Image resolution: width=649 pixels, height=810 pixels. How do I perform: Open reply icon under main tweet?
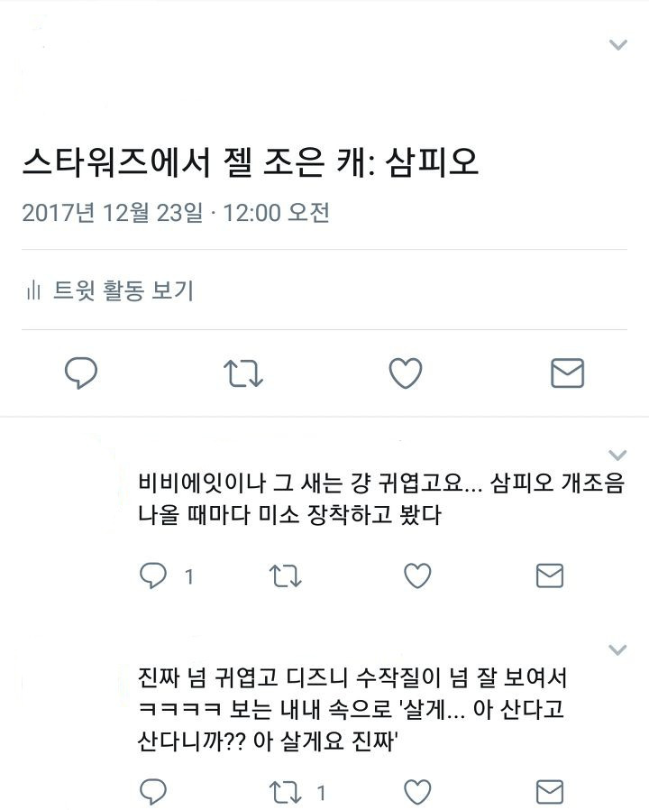point(81,373)
